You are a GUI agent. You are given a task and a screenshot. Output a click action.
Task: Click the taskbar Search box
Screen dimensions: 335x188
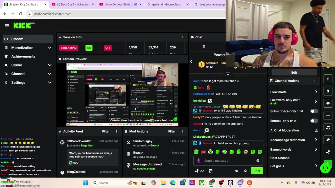click(115, 183)
